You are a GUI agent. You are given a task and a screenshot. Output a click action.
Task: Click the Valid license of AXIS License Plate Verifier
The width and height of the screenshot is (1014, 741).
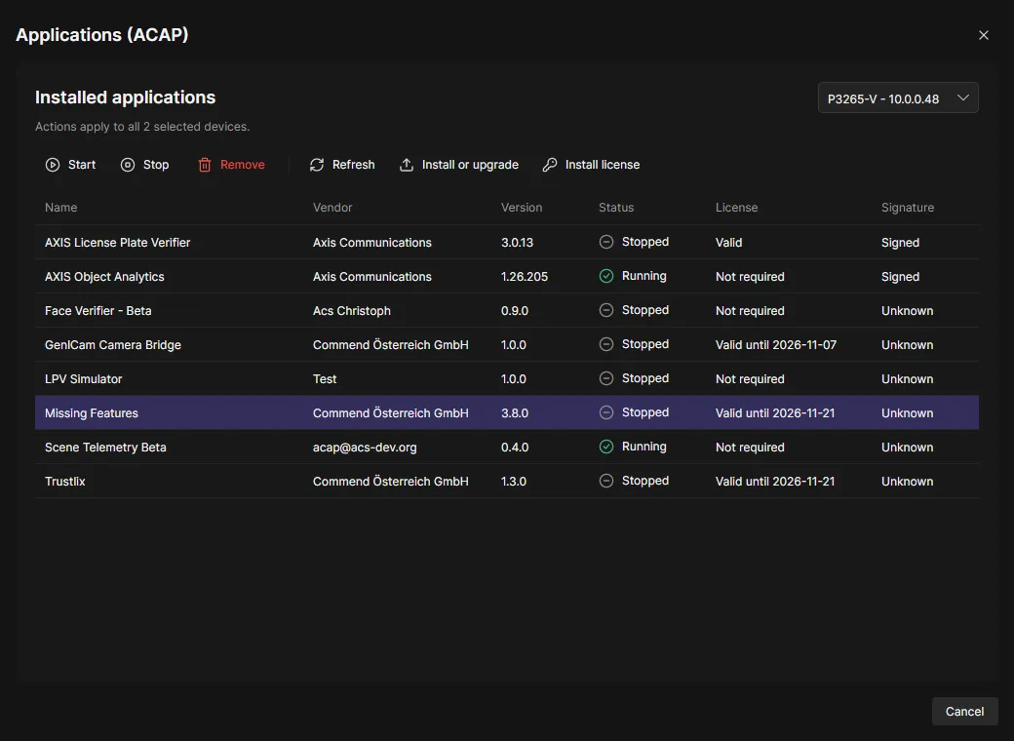pos(729,243)
